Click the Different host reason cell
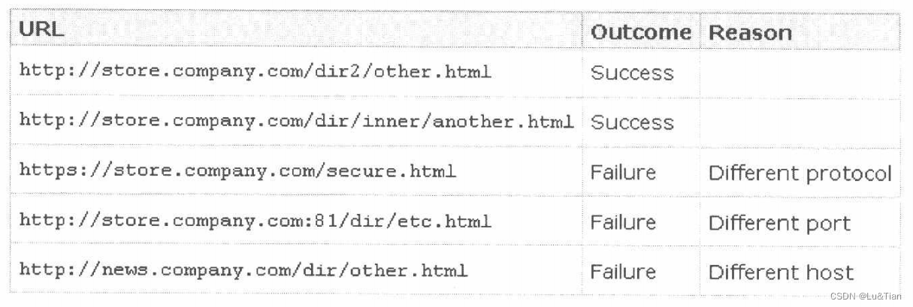Screen dimensions: 913x307 tap(781, 272)
